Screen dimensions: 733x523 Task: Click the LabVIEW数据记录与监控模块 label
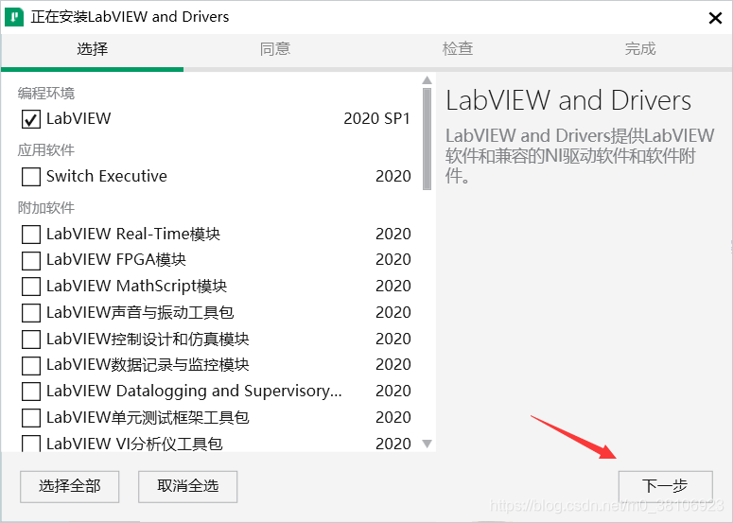coord(148,364)
